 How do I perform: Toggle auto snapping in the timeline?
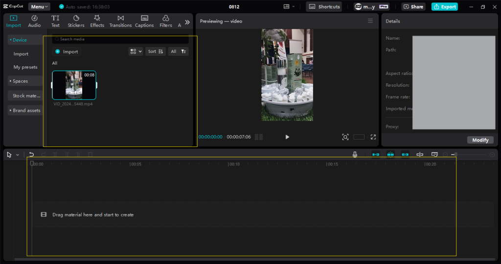[390, 154]
